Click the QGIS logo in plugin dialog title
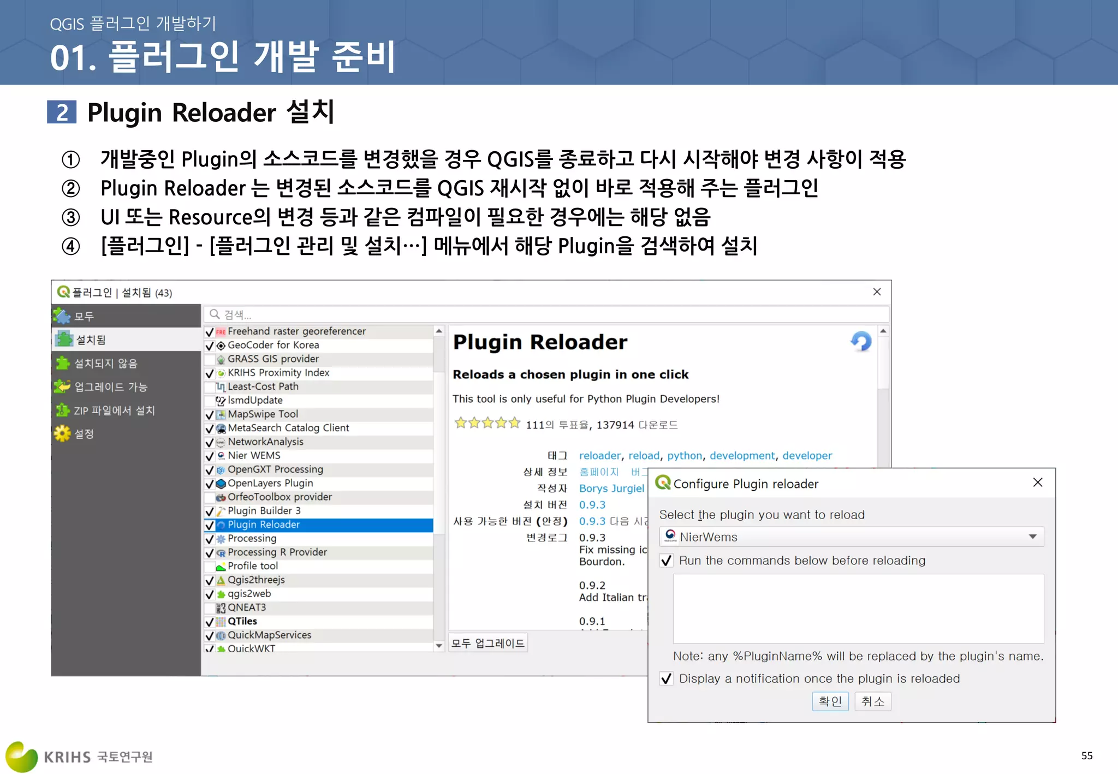1118x774 pixels. (64, 292)
